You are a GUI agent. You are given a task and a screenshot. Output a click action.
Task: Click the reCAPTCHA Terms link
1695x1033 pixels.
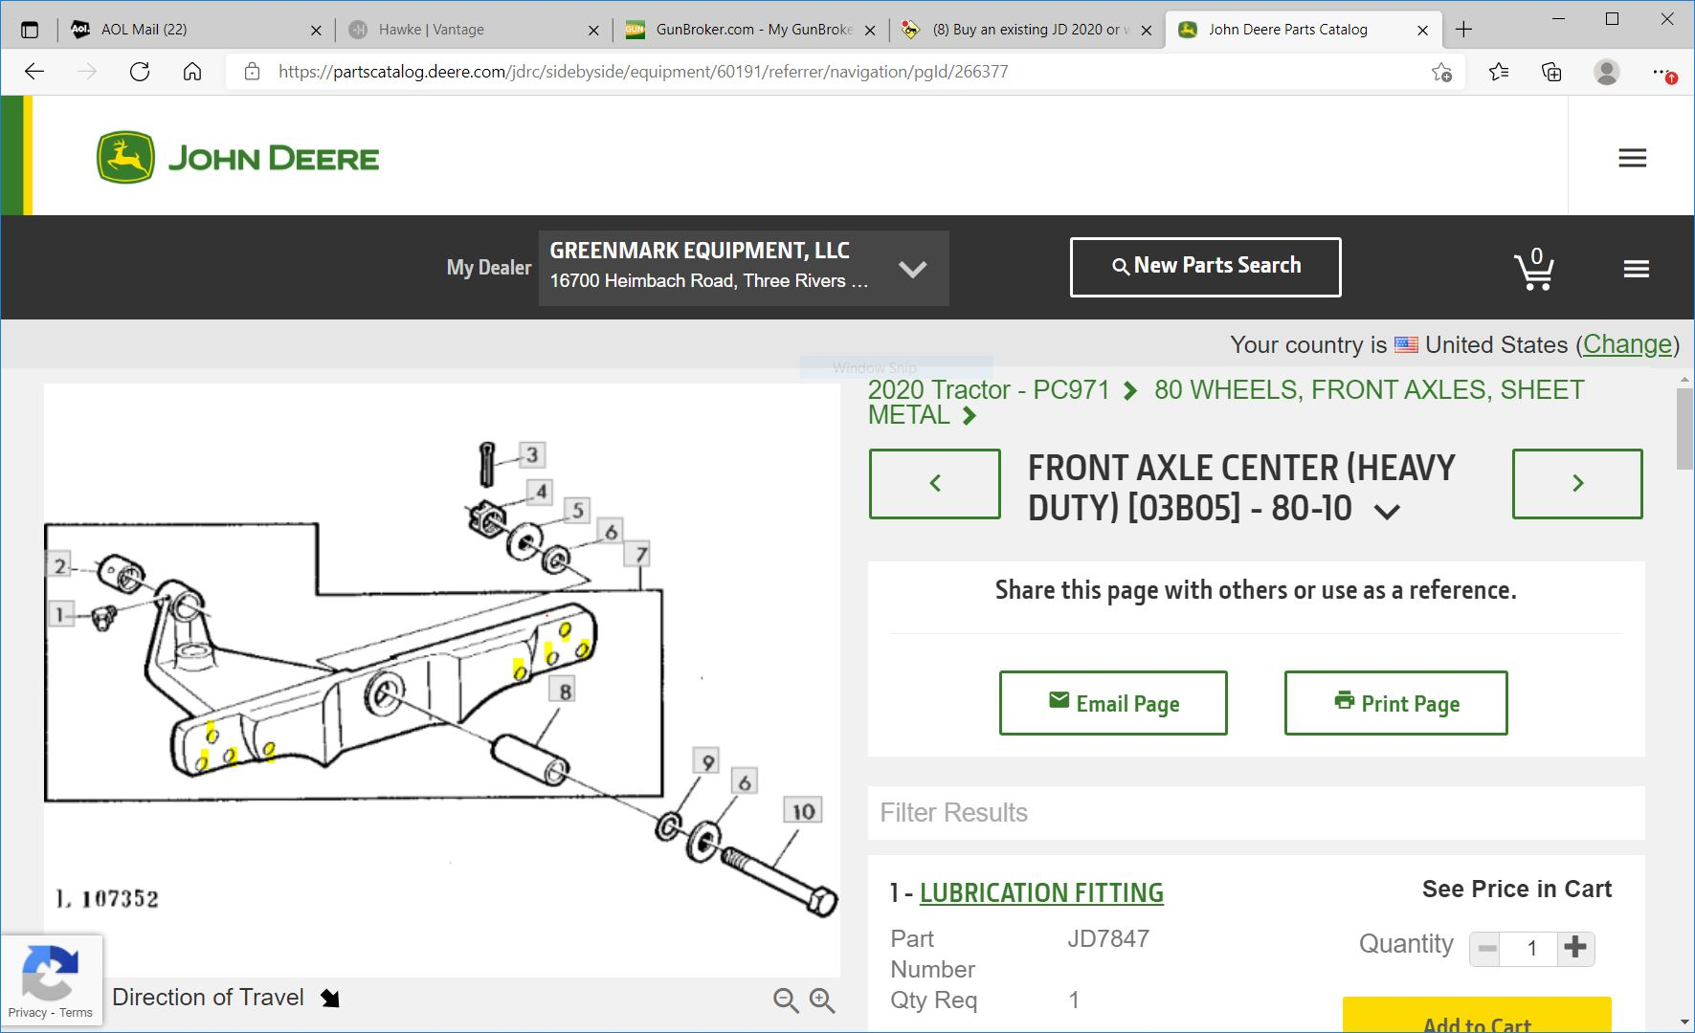click(76, 1012)
